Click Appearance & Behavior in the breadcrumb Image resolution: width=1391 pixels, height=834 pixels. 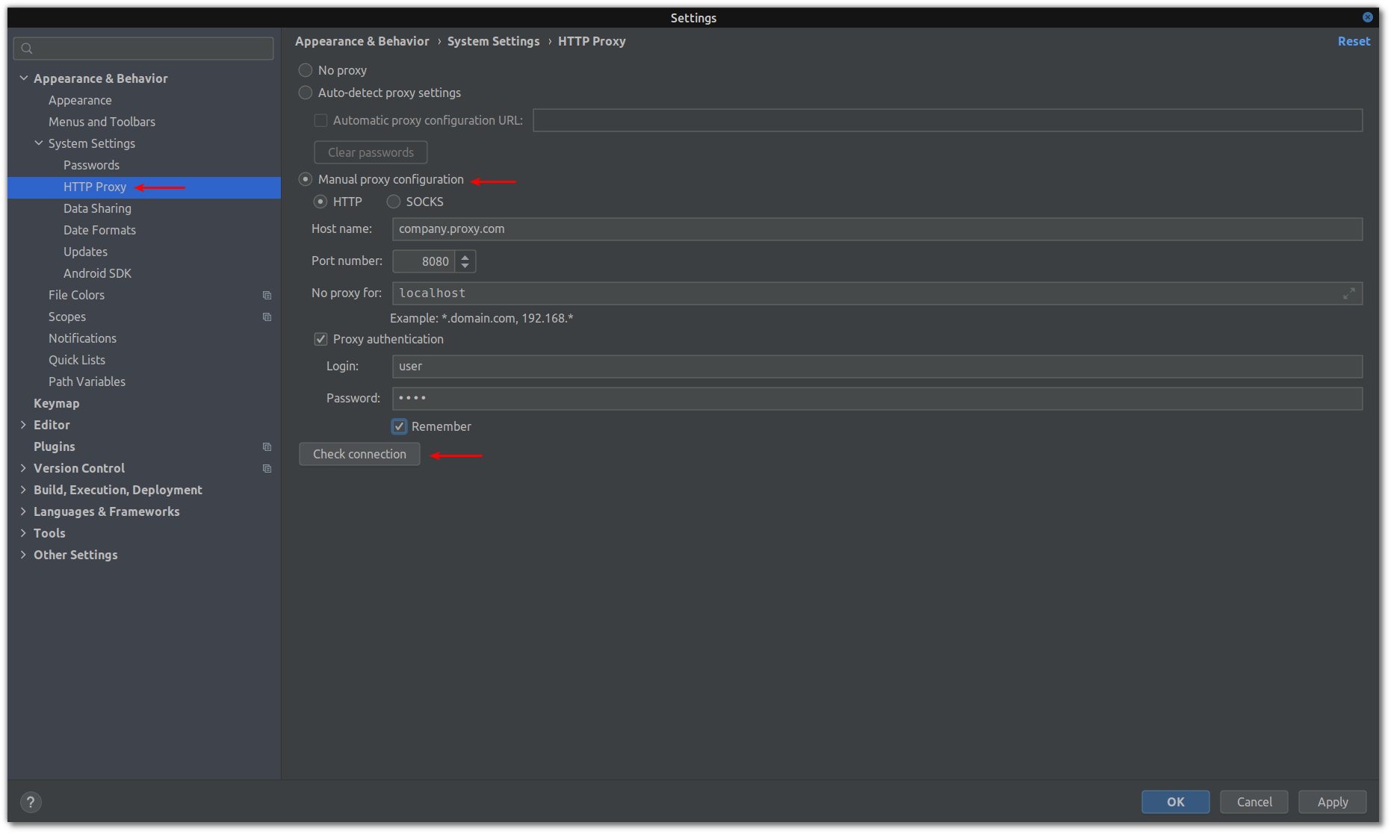362,41
